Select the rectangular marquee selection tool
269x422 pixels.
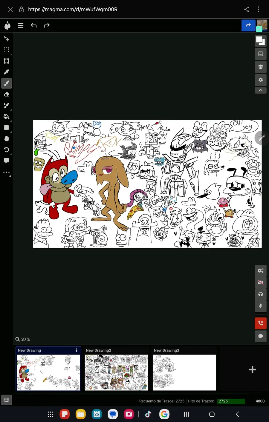(6, 50)
